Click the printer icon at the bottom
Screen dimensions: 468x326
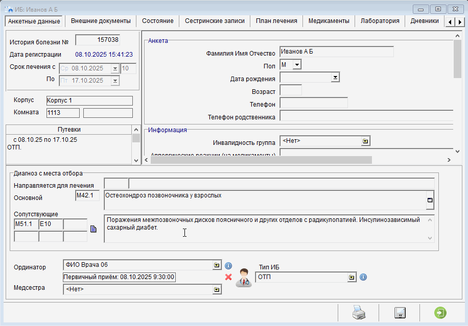pyautogui.click(x=359, y=313)
